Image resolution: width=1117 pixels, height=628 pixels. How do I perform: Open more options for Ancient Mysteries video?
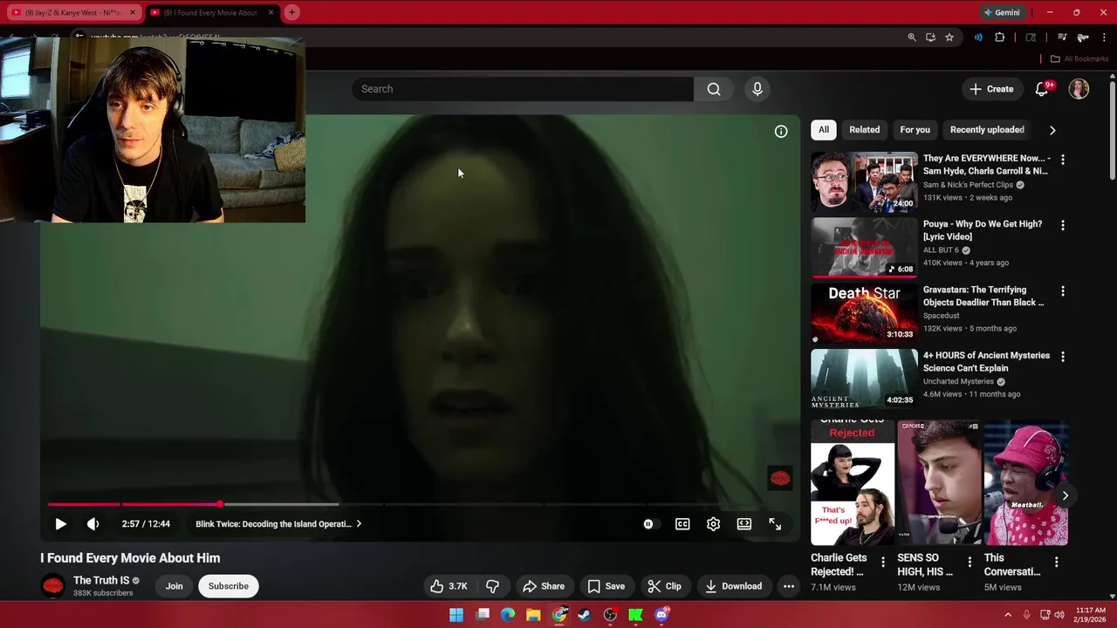(x=1062, y=357)
